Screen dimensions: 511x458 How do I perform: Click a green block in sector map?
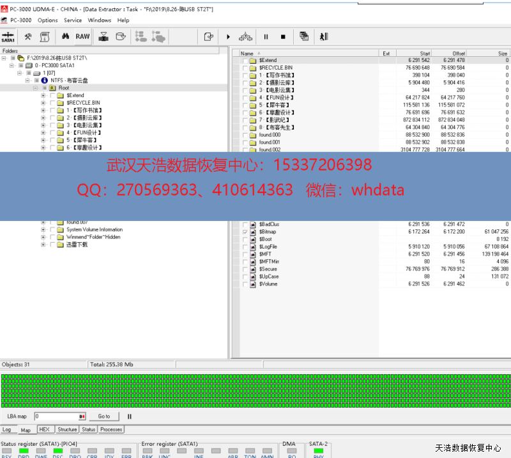pyautogui.click(x=256, y=390)
